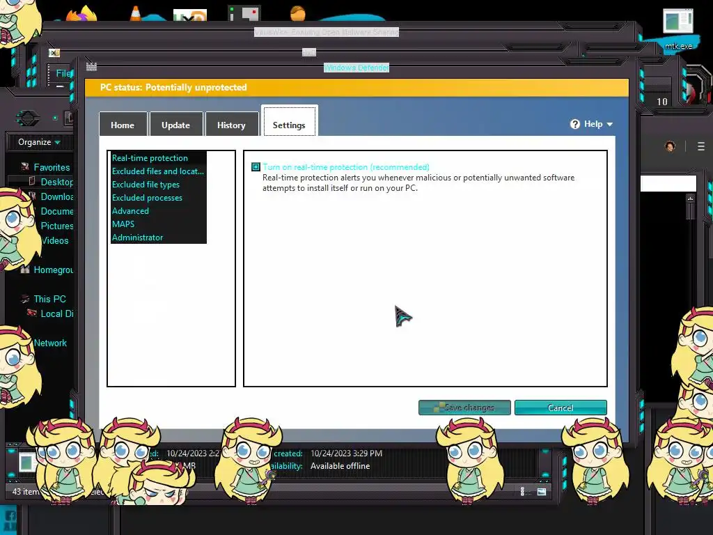Choose Excluded file types entry
Screen dimensions: 713x535
[146, 184]
